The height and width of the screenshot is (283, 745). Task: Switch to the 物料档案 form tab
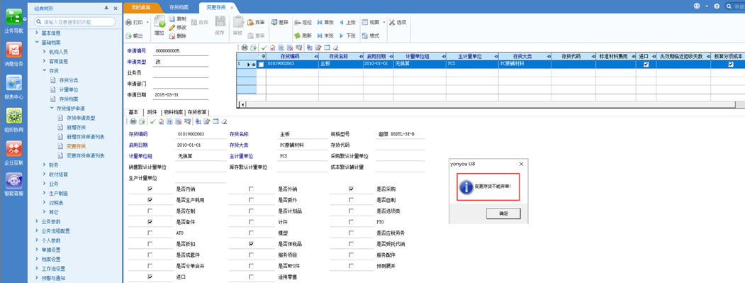173,112
